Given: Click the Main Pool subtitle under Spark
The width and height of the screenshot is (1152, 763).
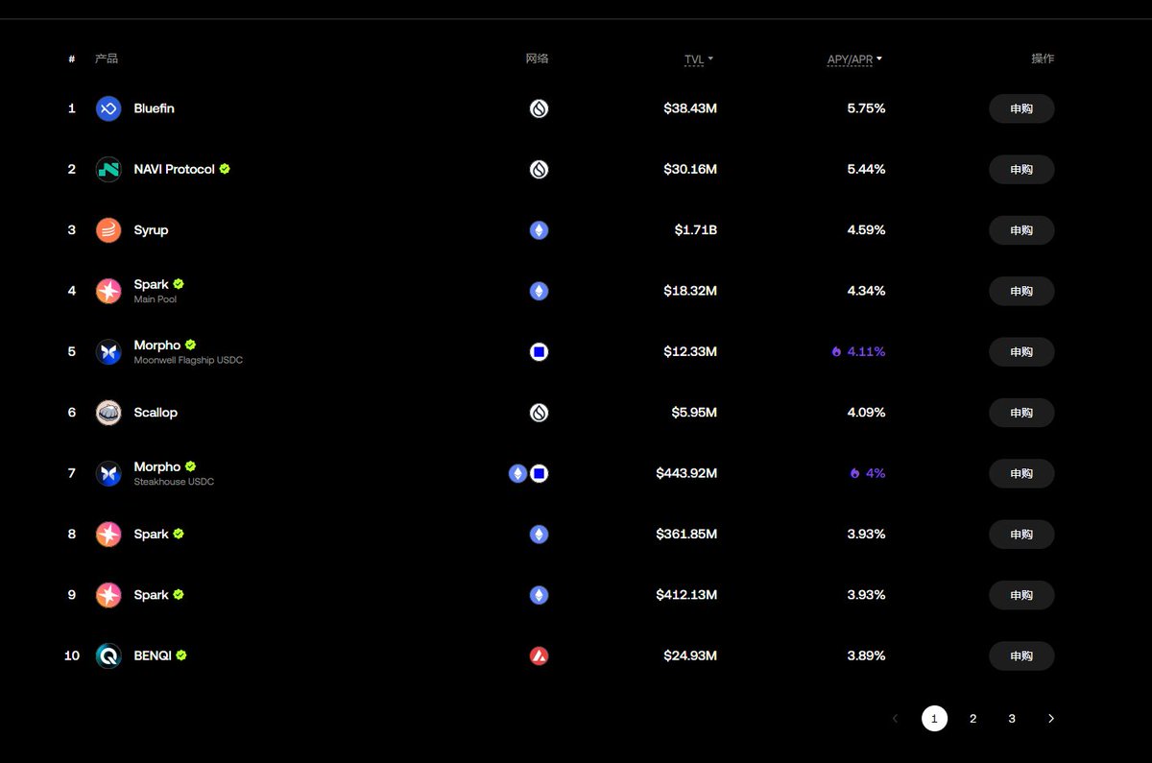Looking at the screenshot, I should 156,299.
